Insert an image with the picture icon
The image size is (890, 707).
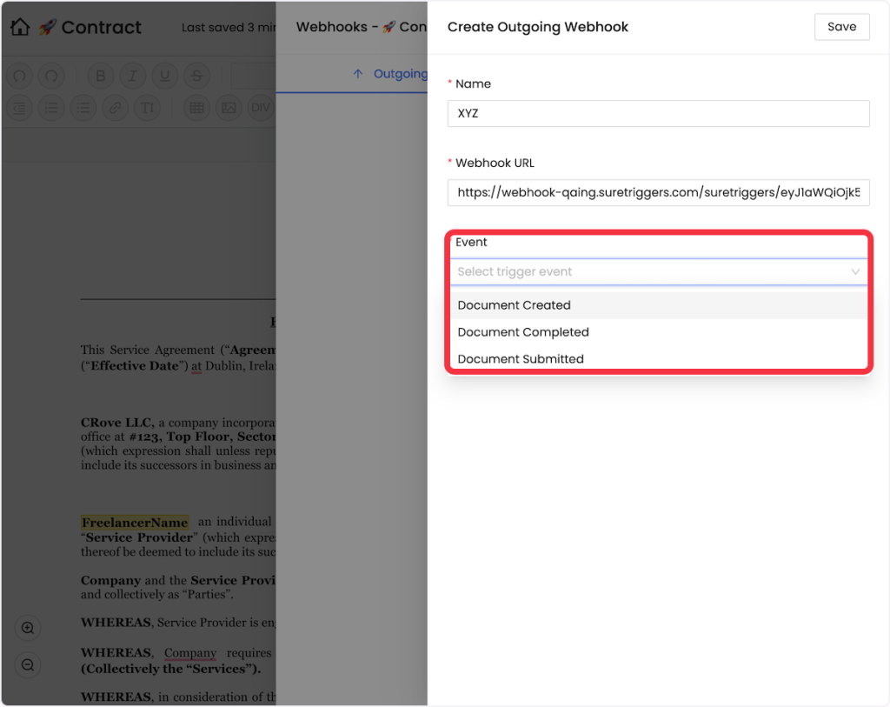click(x=229, y=108)
